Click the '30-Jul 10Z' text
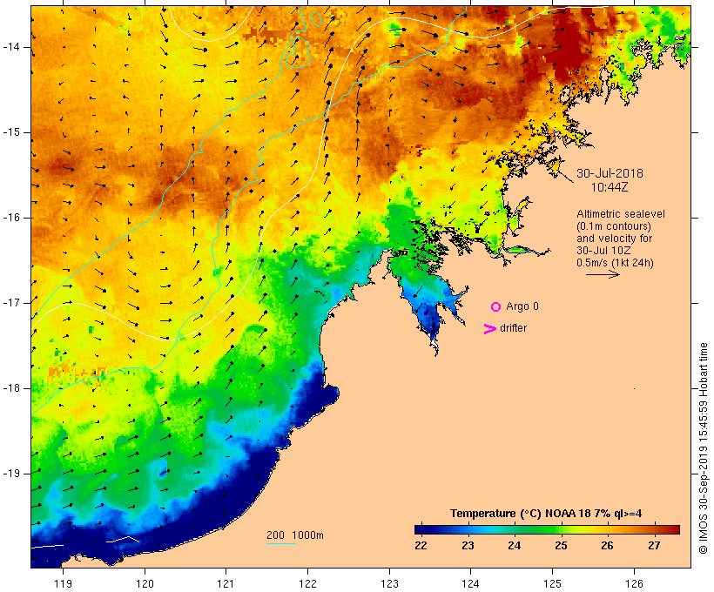Viewport: 714px width, 592px height. [x=602, y=251]
